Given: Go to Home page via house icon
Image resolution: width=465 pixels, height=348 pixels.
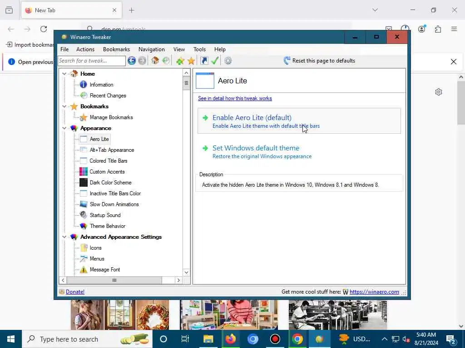Looking at the screenshot, I should 155,61.
